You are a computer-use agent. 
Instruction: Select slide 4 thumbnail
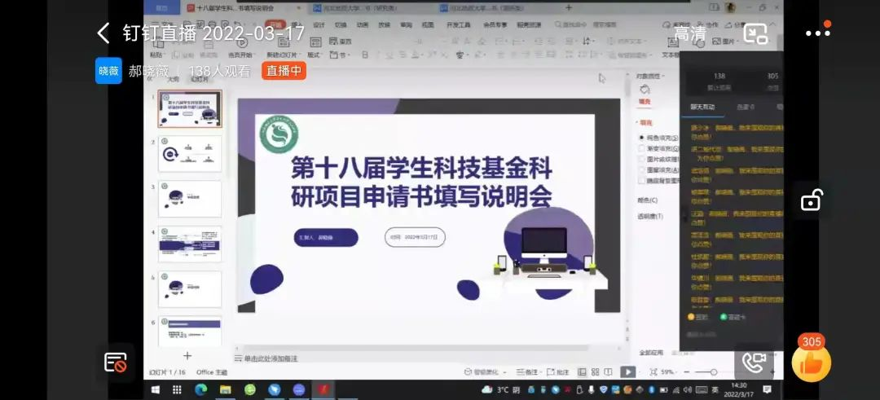tap(190, 244)
